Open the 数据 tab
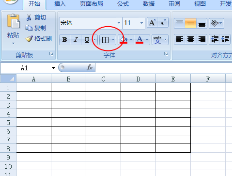Image resolution: width=232 pixels, height=176 pixels. [x=149, y=4]
